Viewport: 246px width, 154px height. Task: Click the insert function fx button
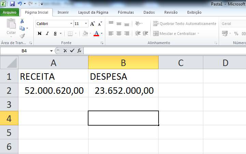(79, 51)
